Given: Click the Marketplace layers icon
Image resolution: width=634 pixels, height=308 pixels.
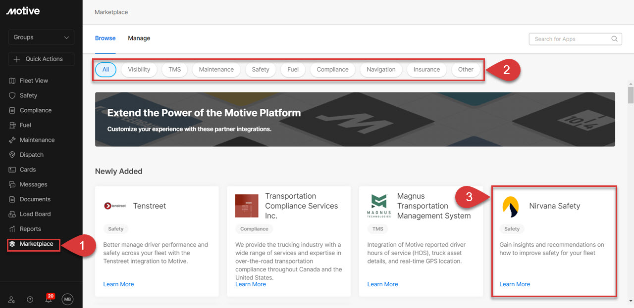Looking at the screenshot, I should (12, 244).
